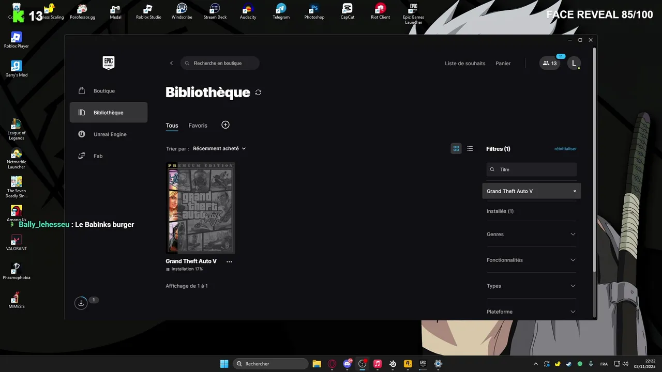Select the MIMESIS desktop icon
Screen dimensions: 662x372
[16, 301]
